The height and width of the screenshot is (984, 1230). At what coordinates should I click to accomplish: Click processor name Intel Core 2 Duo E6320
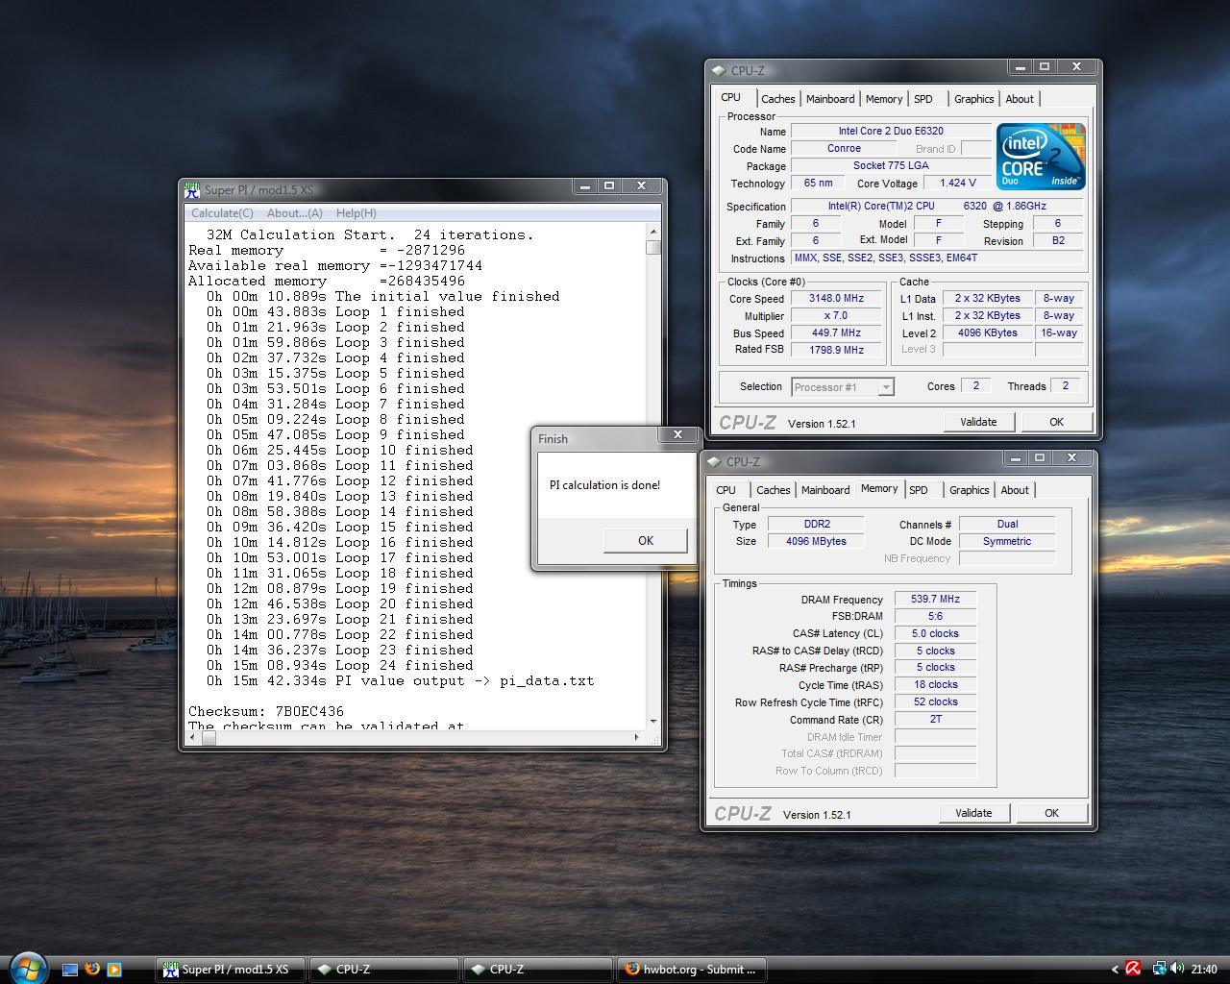tap(891, 131)
